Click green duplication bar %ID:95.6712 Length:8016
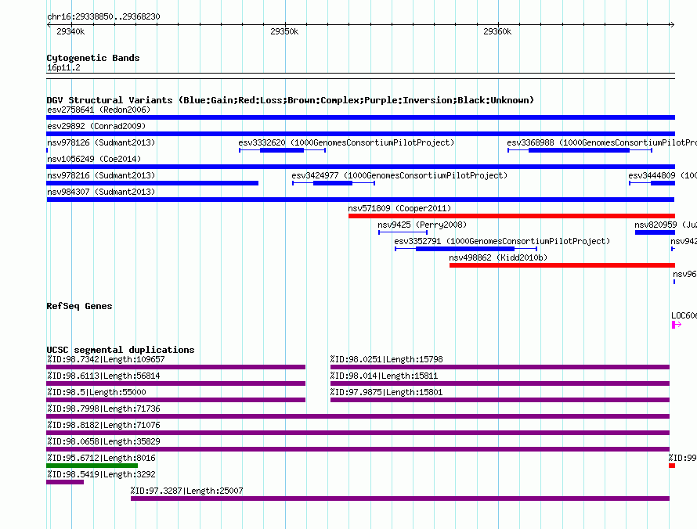Screen dimensions: 697x529 click(x=92, y=466)
